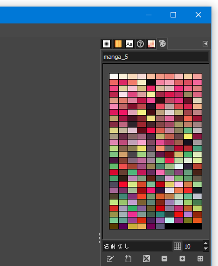Open the tab configuration menu arrow
Screen dimensions: 218x266
point(205,44)
